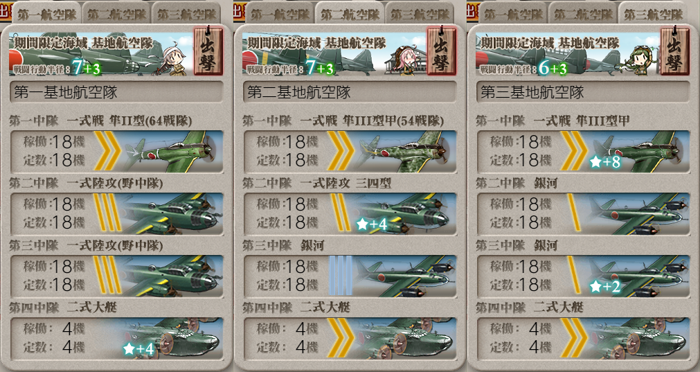The height and width of the screenshot is (372, 700).
Task: Toggle the 出撃 wooden tag on second air base
Action: point(442,51)
